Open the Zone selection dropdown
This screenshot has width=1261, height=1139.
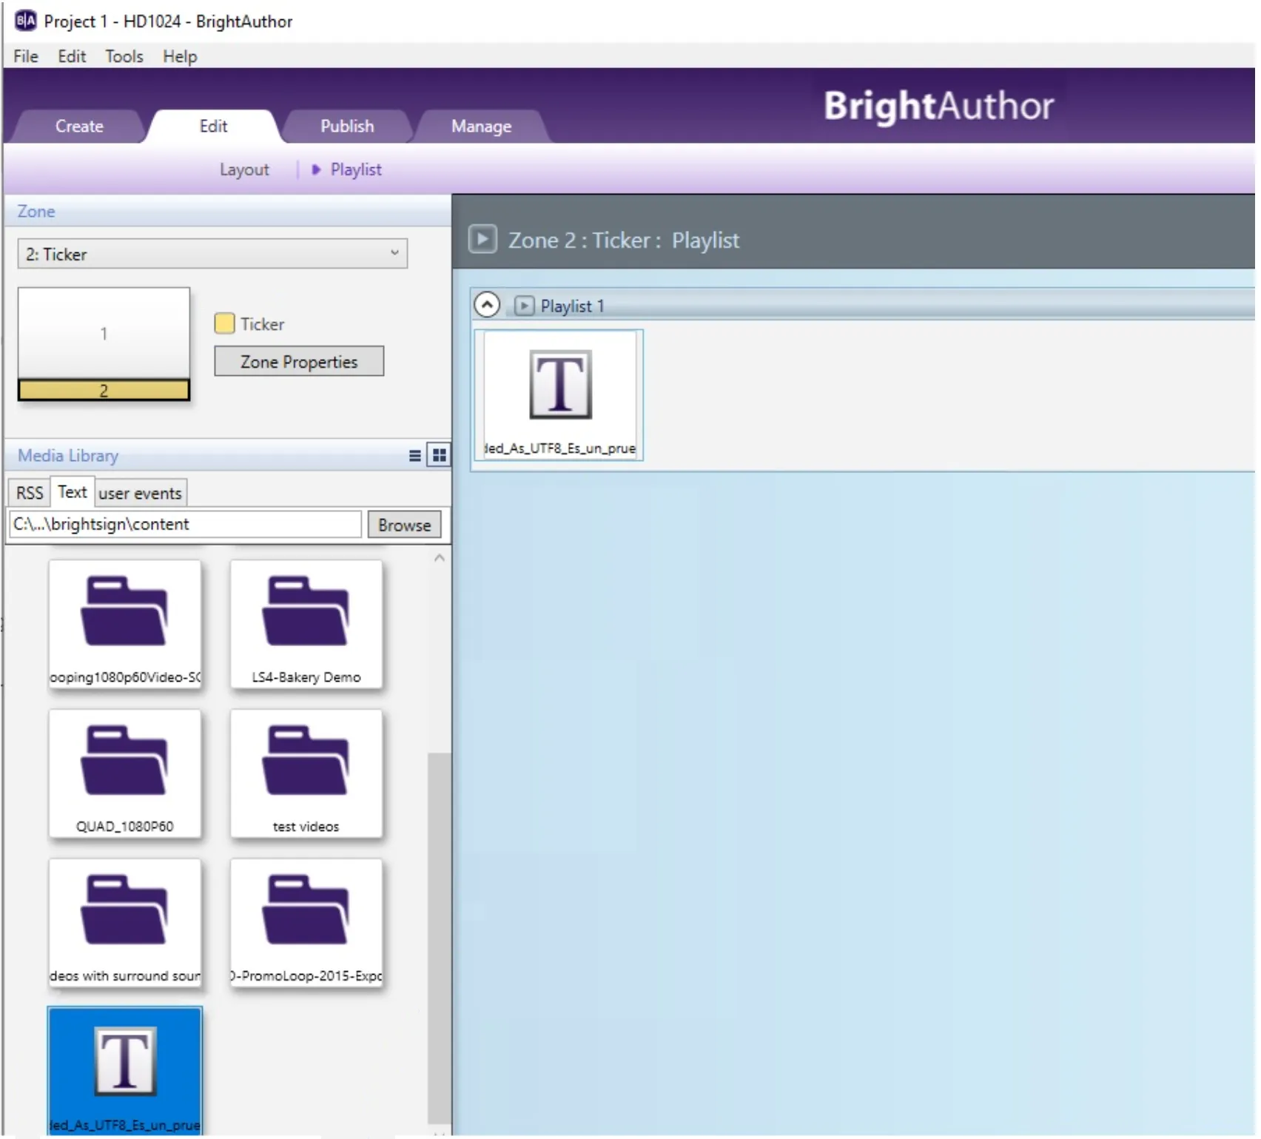[212, 254]
